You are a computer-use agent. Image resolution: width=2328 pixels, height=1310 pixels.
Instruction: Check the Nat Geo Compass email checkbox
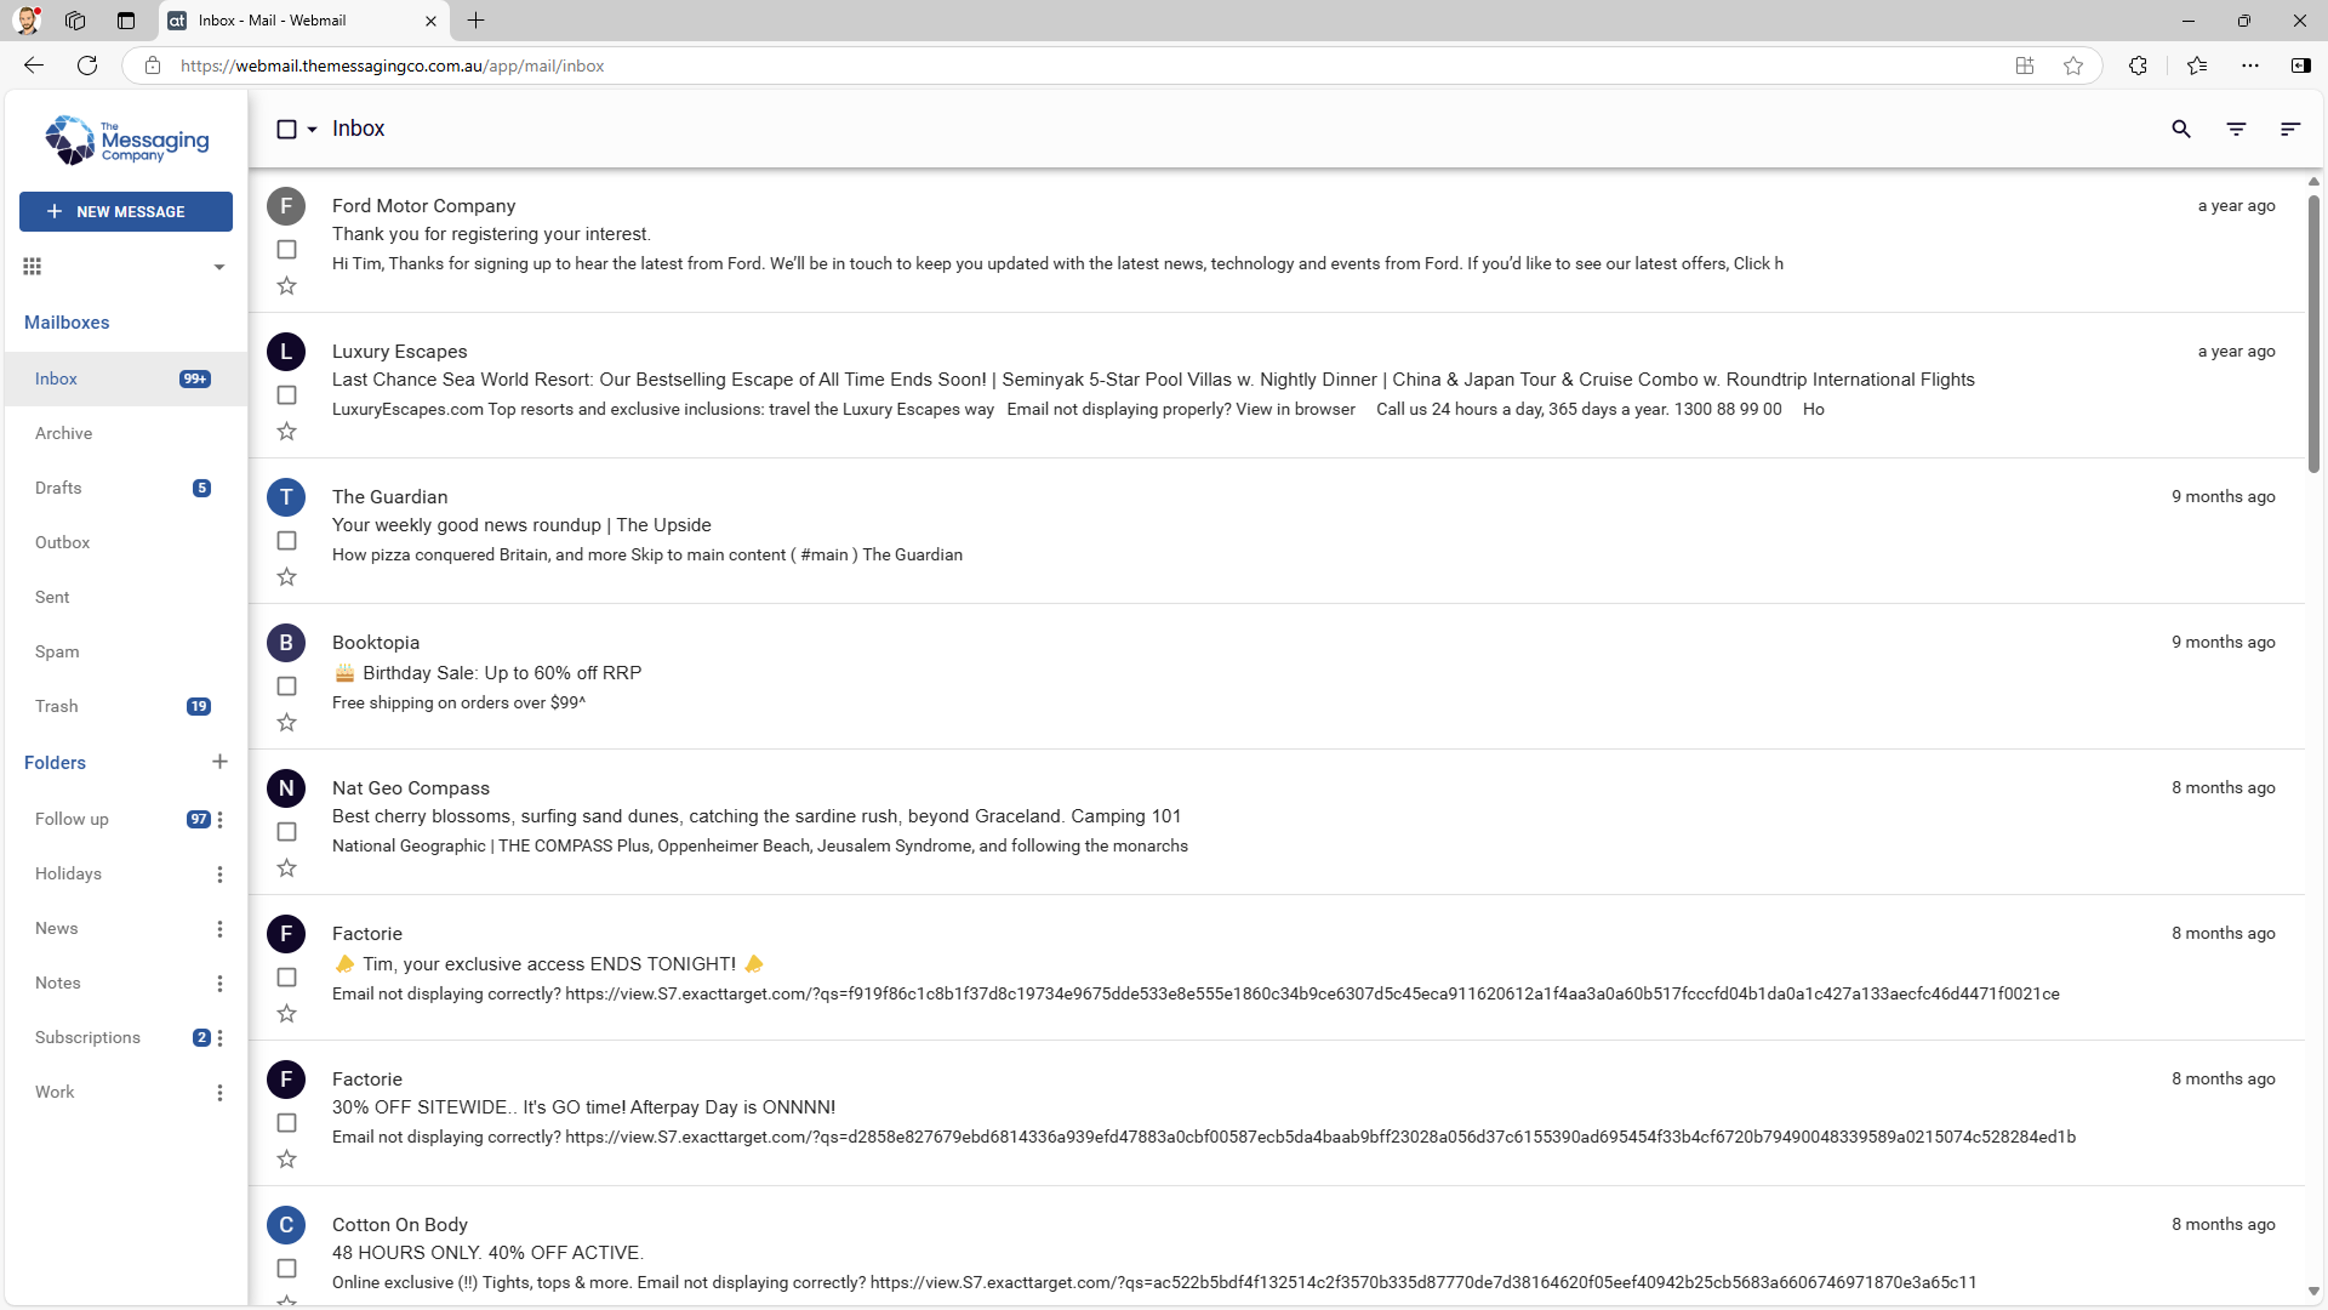pyautogui.click(x=286, y=832)
